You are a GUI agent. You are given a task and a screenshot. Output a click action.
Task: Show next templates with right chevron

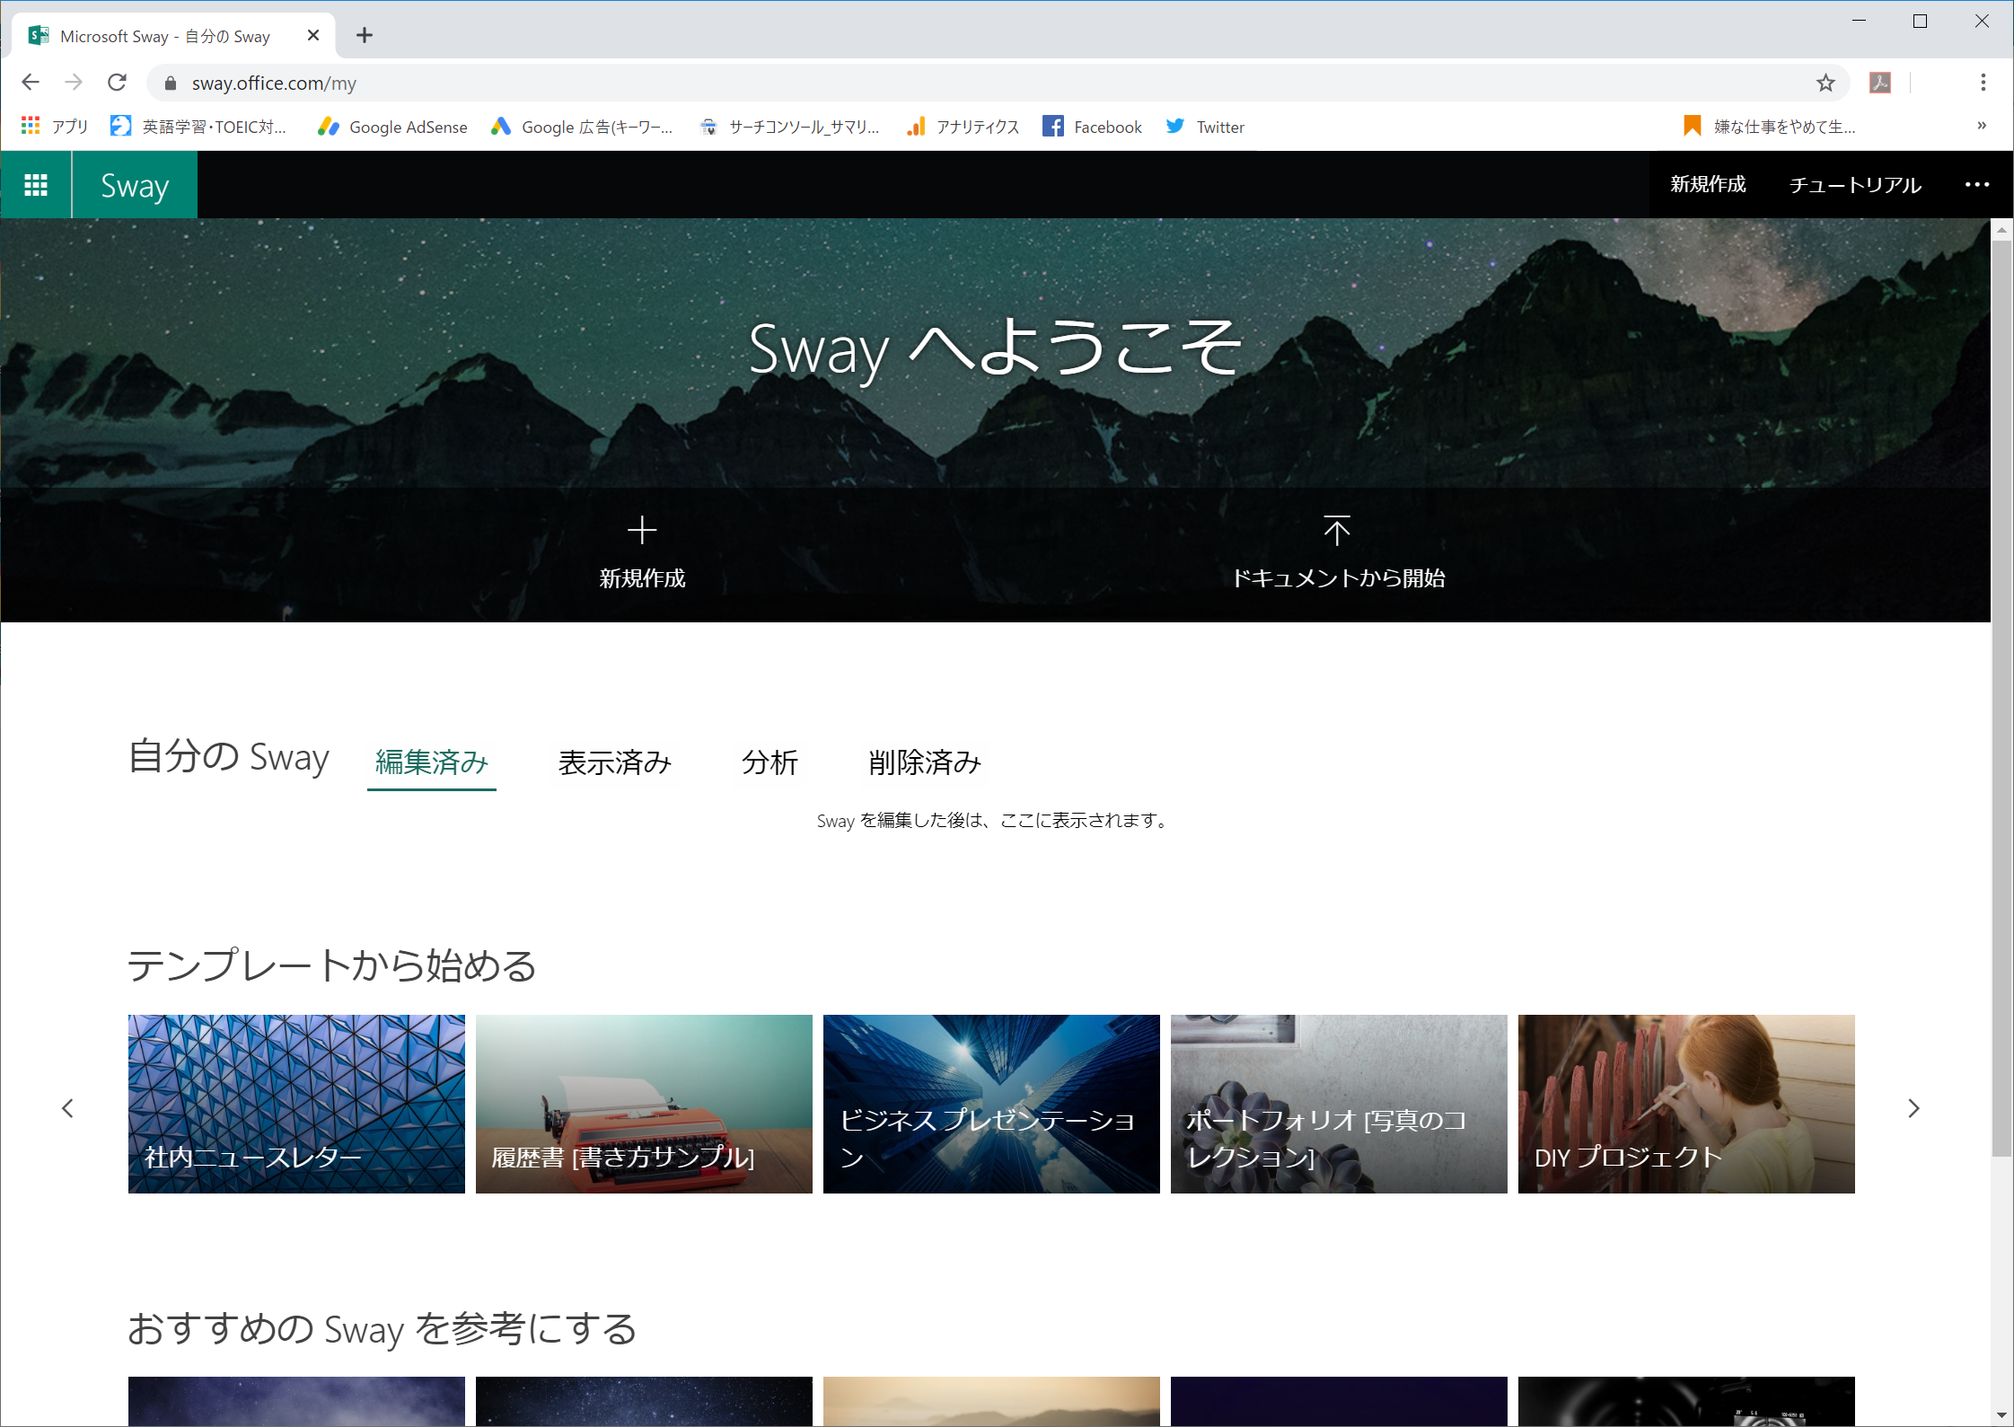(x=1913, y=1108)
